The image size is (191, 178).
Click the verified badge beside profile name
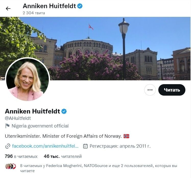[64, 111]
